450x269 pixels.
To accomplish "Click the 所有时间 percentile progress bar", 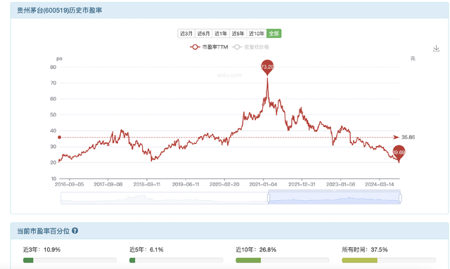I will click(x=389, y=261).
